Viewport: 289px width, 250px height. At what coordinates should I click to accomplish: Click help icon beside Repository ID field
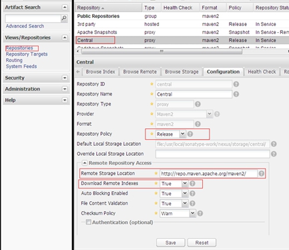tap(236, 84)
